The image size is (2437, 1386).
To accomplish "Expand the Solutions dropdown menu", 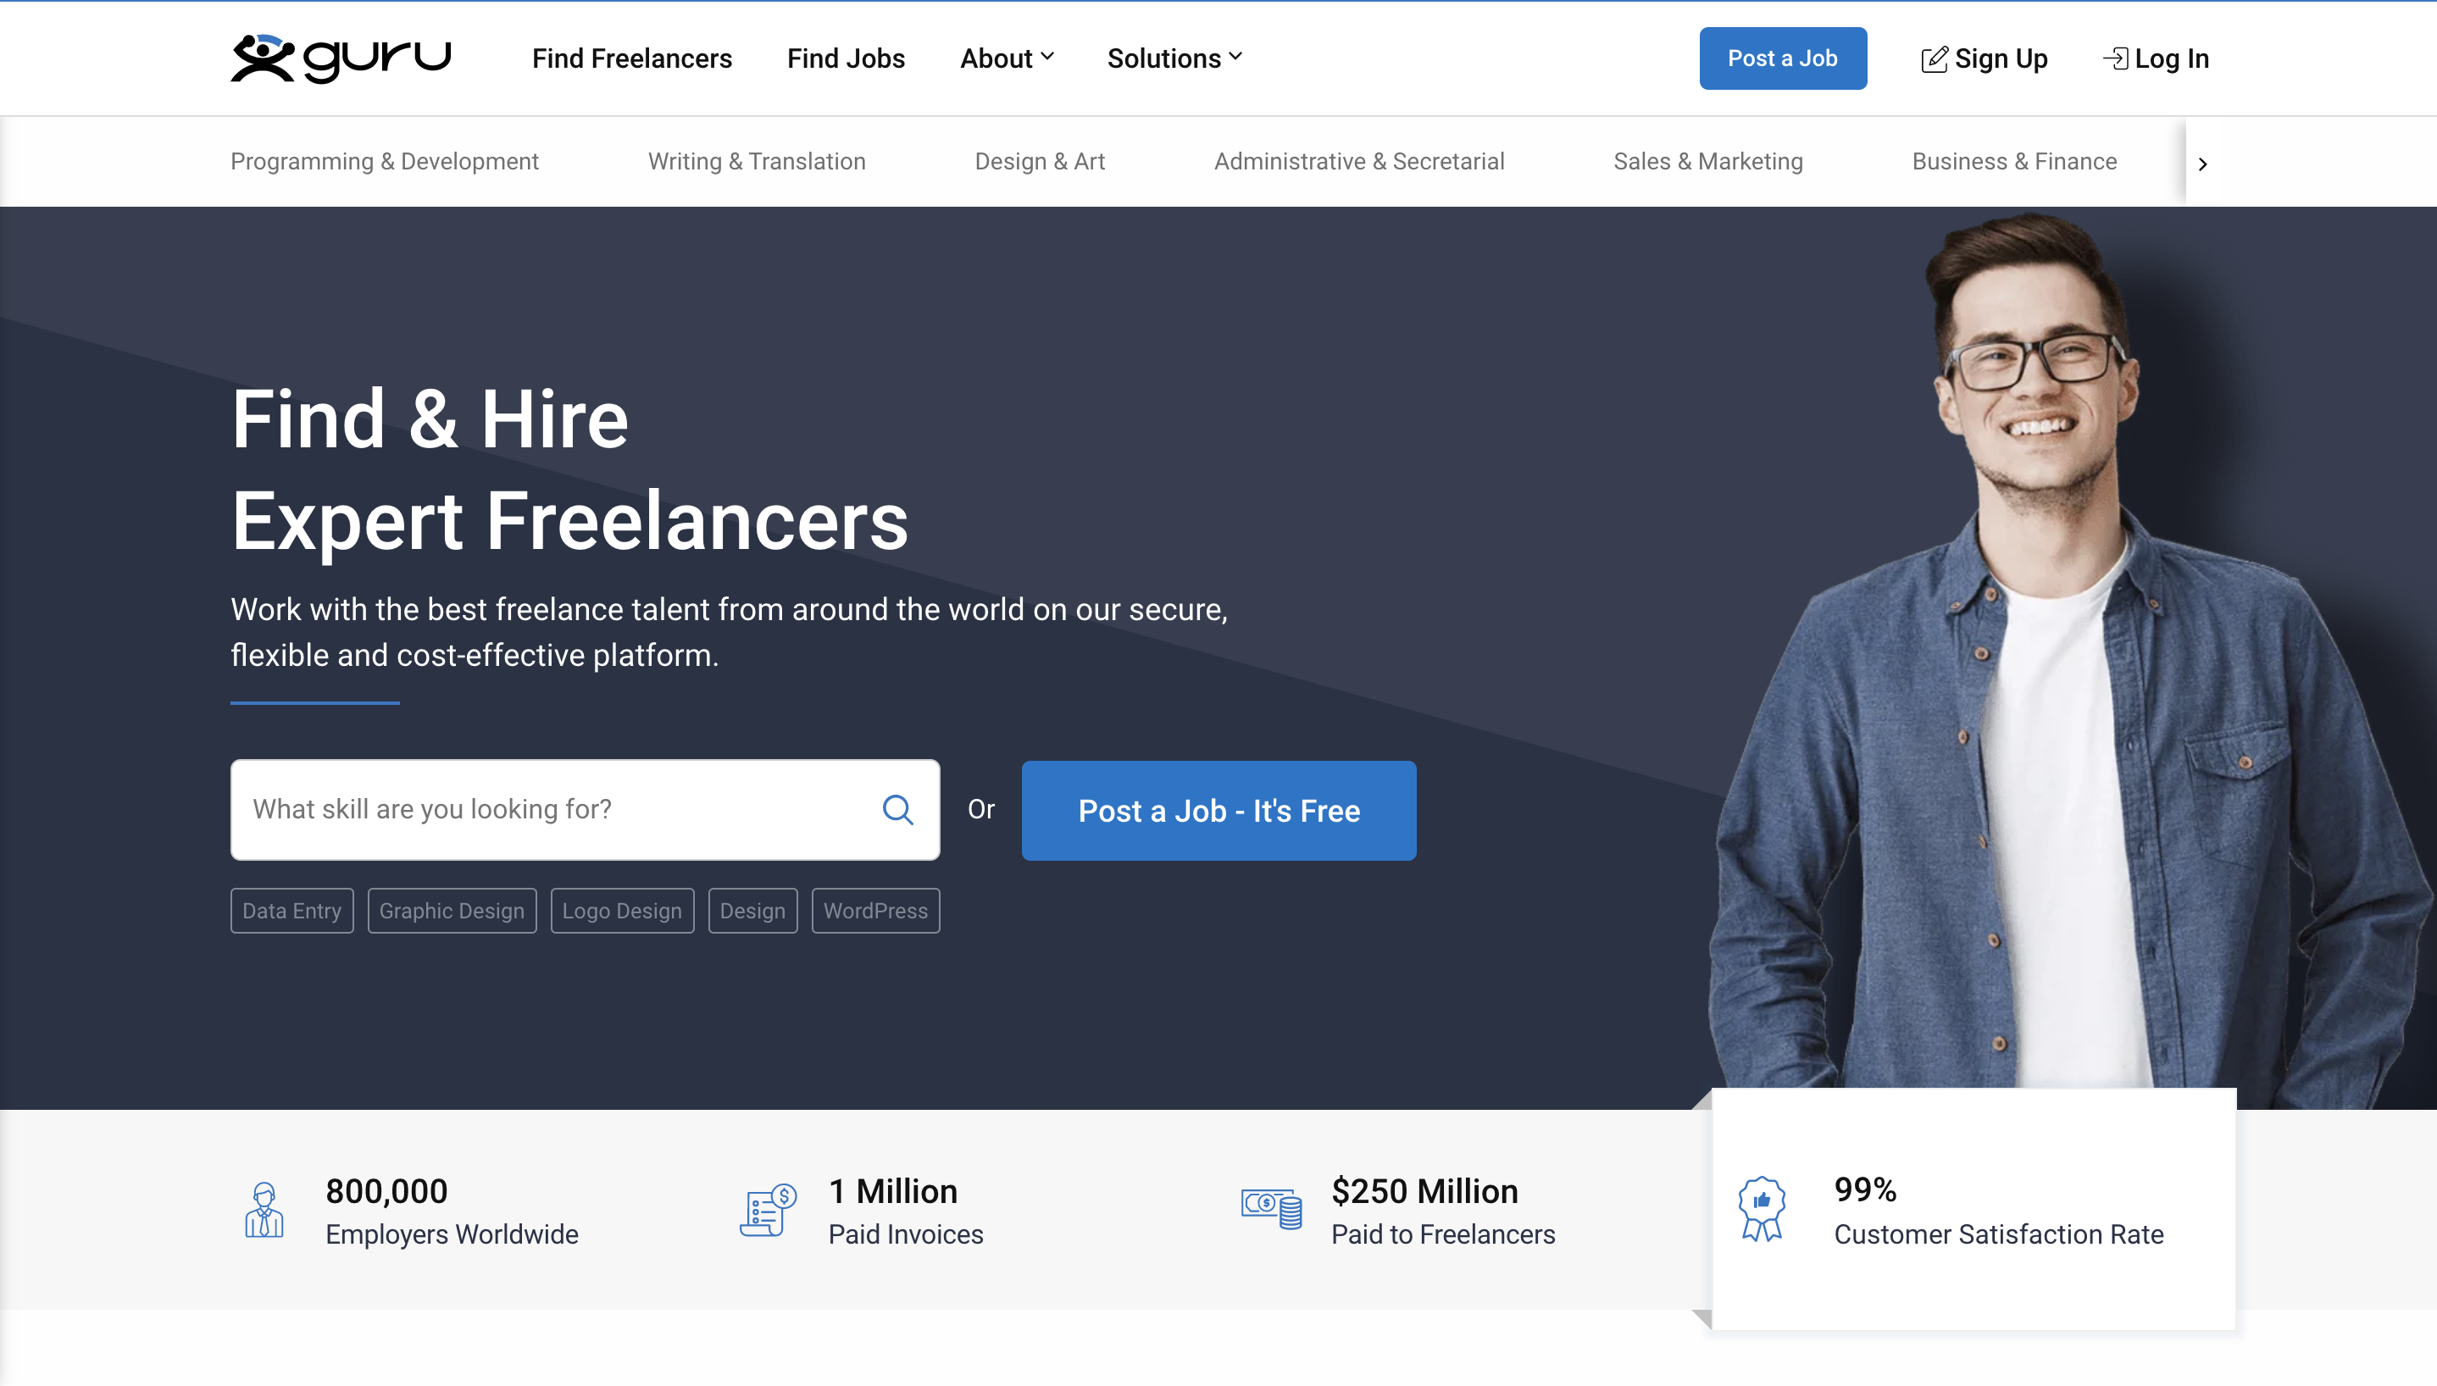I will coord(1174,58).
